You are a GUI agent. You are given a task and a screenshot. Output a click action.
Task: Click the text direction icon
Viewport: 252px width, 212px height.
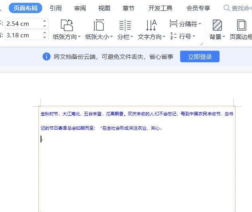pos(151,25)
